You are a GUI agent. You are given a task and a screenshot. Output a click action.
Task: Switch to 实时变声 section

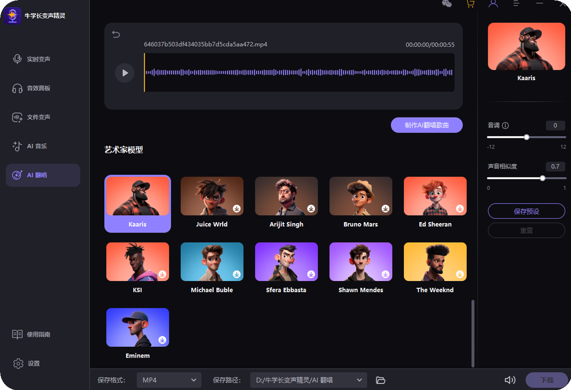point(43,59)
